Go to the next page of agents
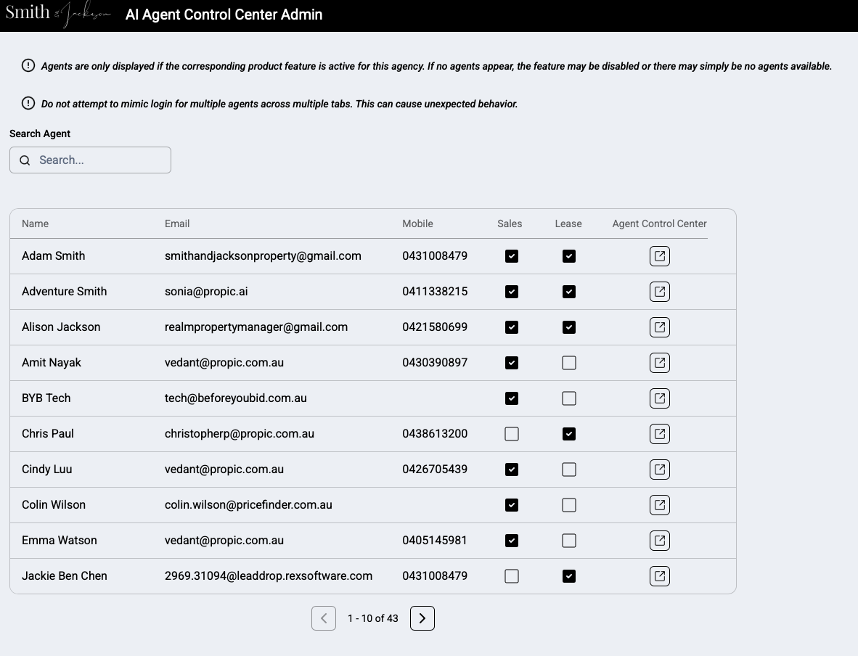Screen dimensions: 858x656 (x=422, y=618)
